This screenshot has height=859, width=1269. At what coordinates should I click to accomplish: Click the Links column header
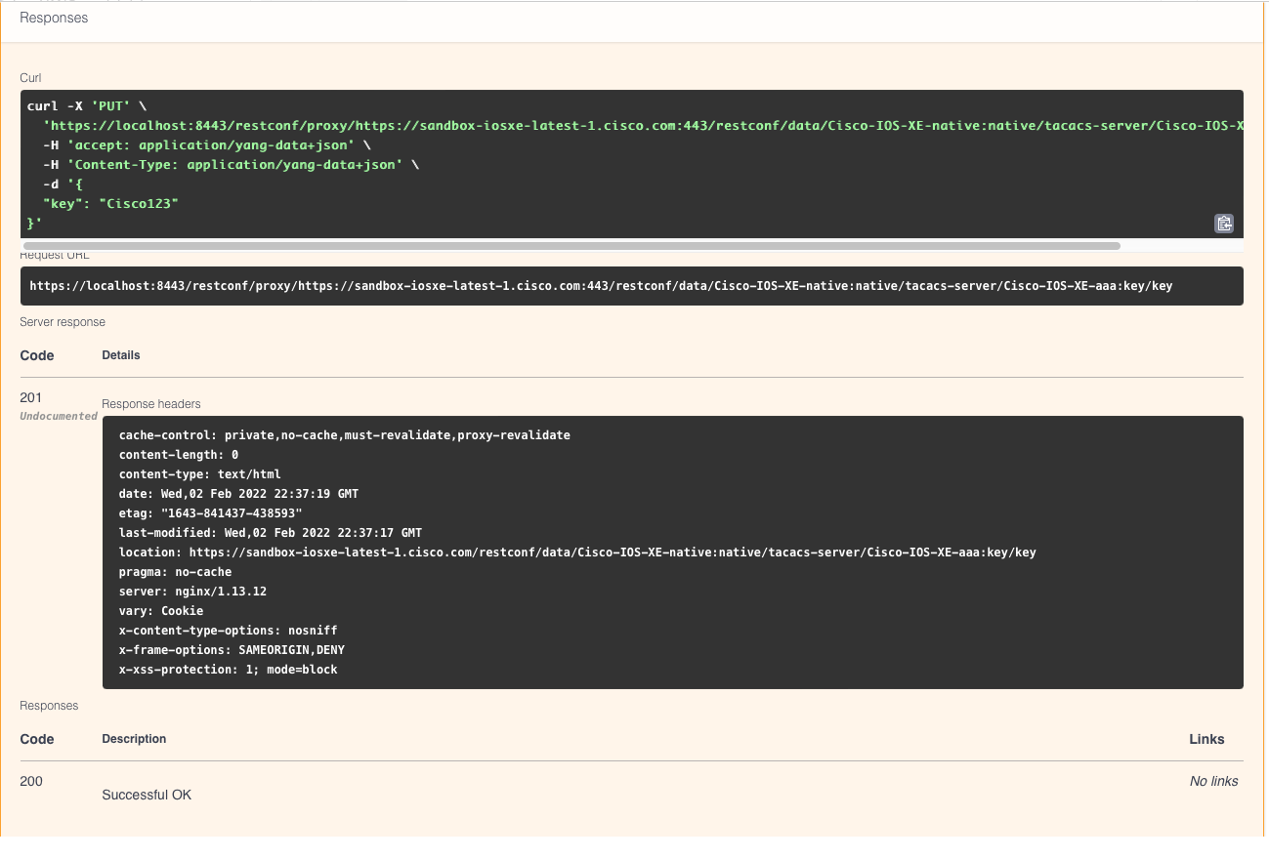pyautogui.click(x=1206, y=739)
